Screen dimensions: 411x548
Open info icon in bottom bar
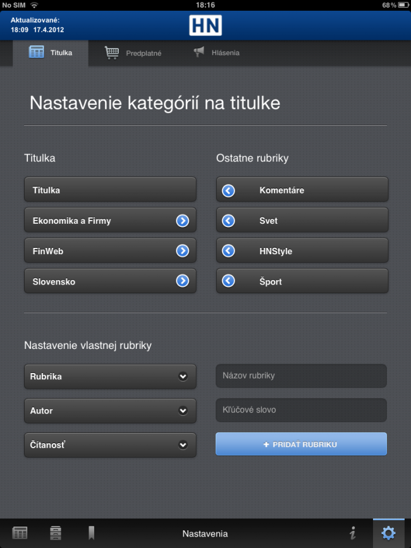pos(353,533)
